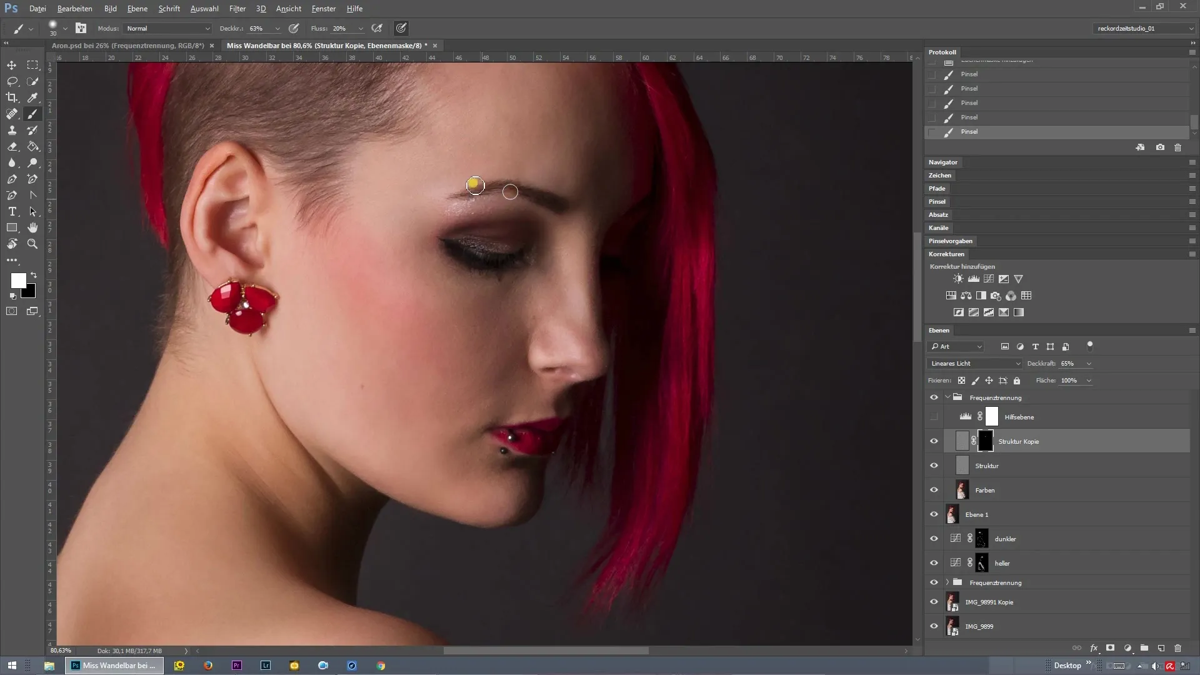Select the Crop tool
The width and height of the screenshot is (1200, 675).
[12, 97]
